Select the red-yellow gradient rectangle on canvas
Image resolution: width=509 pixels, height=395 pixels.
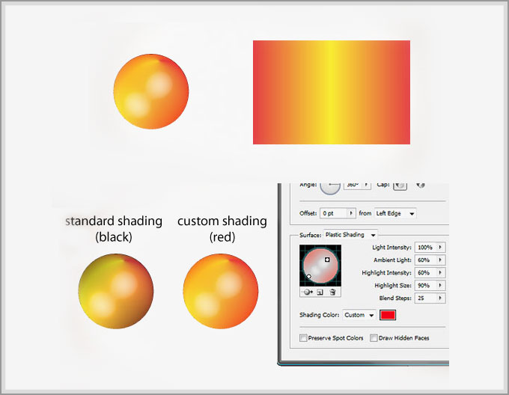tap(332, 93)
